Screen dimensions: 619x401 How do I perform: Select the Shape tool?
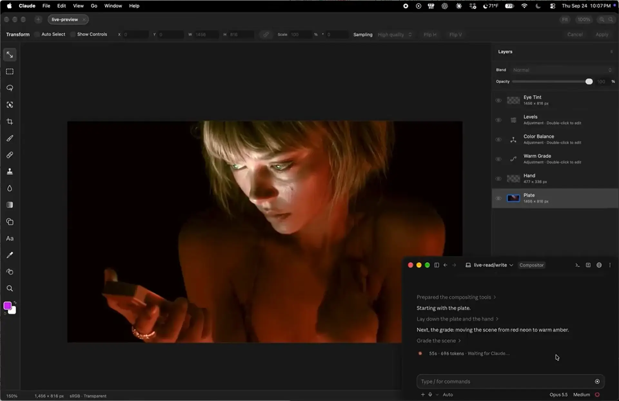tap(10, 222)
